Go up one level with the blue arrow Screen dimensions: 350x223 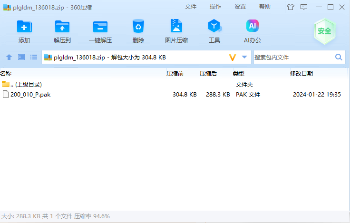9,57
